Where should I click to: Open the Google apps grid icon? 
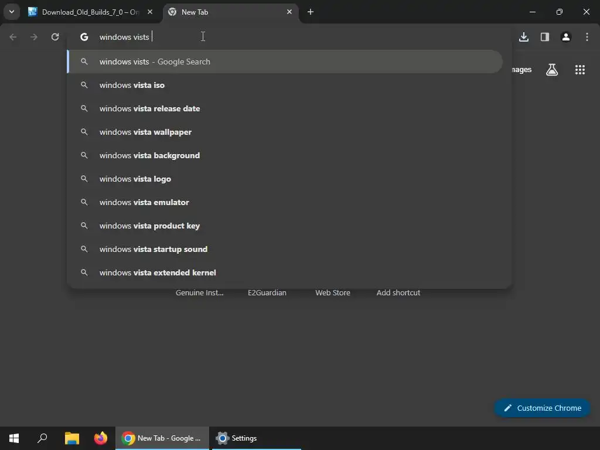[x=580, y=70]
